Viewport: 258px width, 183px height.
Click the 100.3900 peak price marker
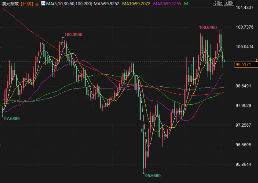pyautogui.click(x=73, y=35)
